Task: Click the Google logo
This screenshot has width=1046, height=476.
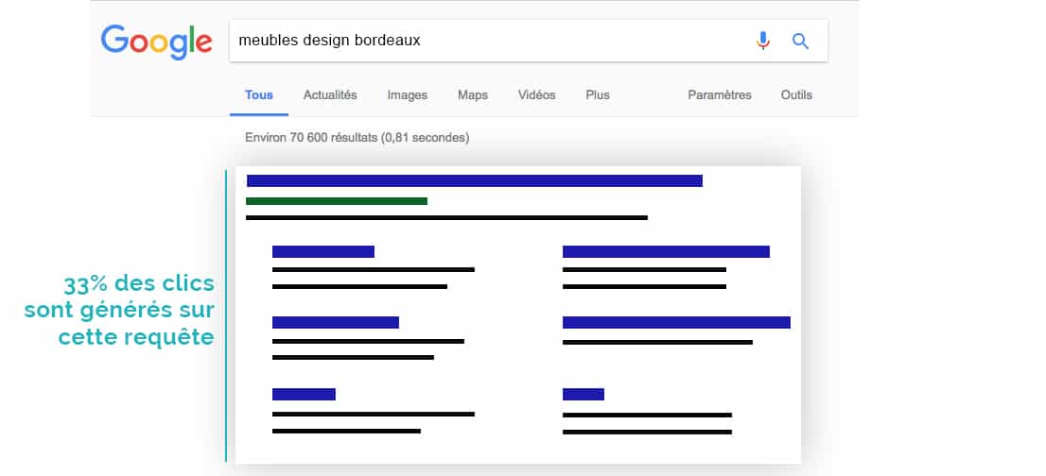Action: [156, 41]
